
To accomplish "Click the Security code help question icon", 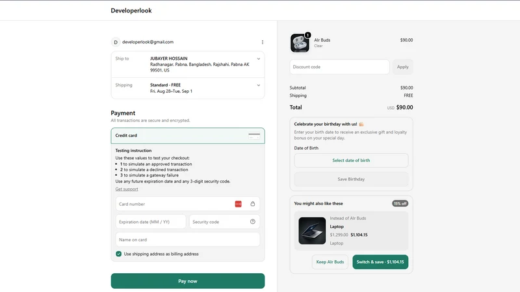I will pos(253,222).
